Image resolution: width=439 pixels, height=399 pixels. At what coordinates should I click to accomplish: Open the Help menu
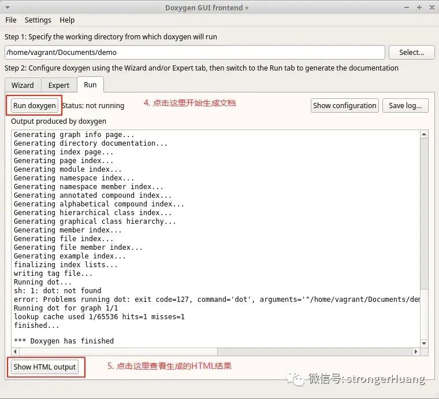coord(67,20)
